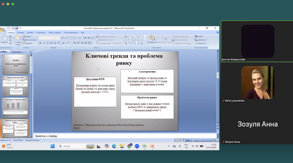Open the Excel icon in the taskbar
293x163 pixels.
144,146
